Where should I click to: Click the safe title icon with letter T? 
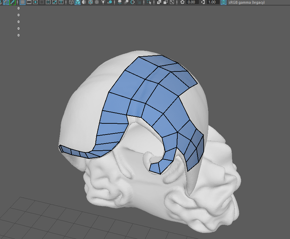[x=61, y=2]
